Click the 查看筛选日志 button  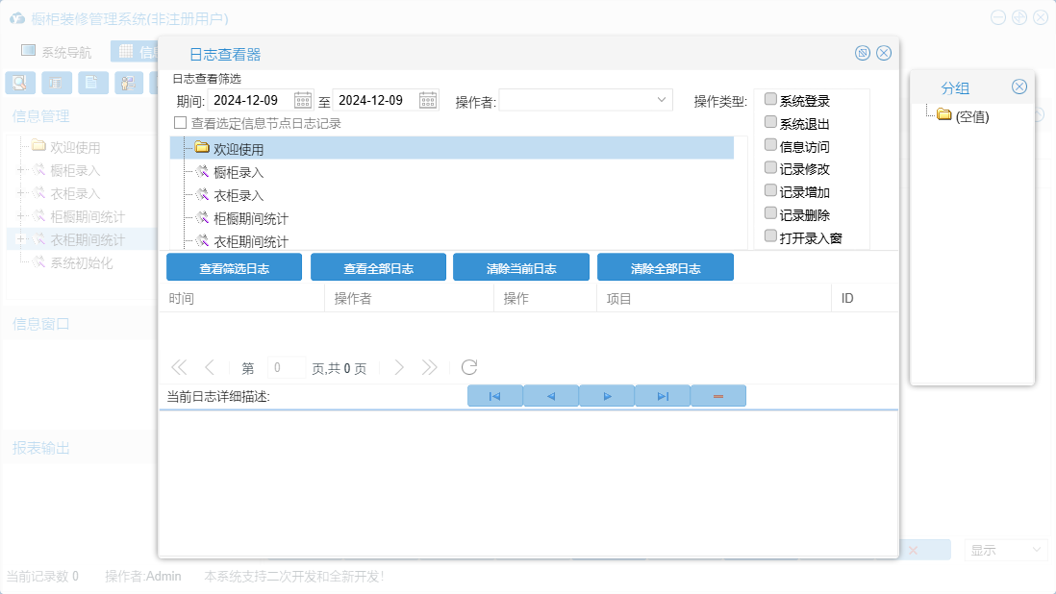pos(234,268)
